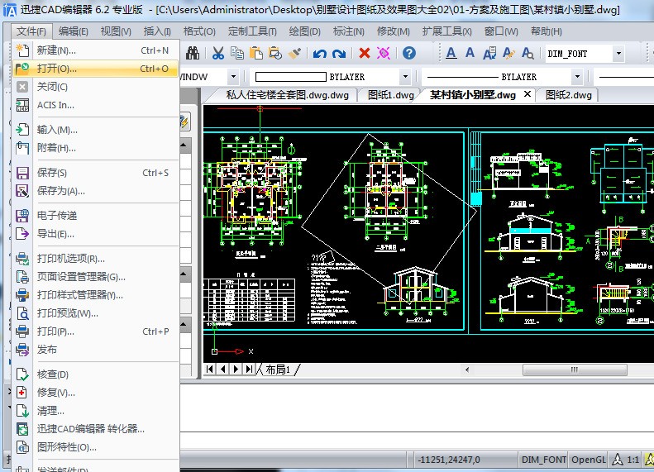Viewport: 654px width, 472px height.
Task: Click the Match Properties brush icon
Action: click(x=294, y=54)
